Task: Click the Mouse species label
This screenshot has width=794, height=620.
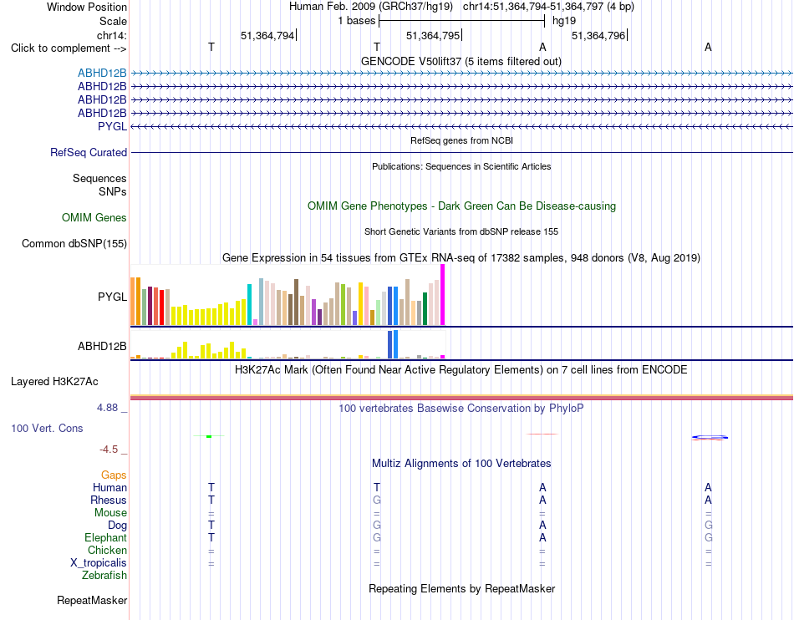Action: pos(110,513)
